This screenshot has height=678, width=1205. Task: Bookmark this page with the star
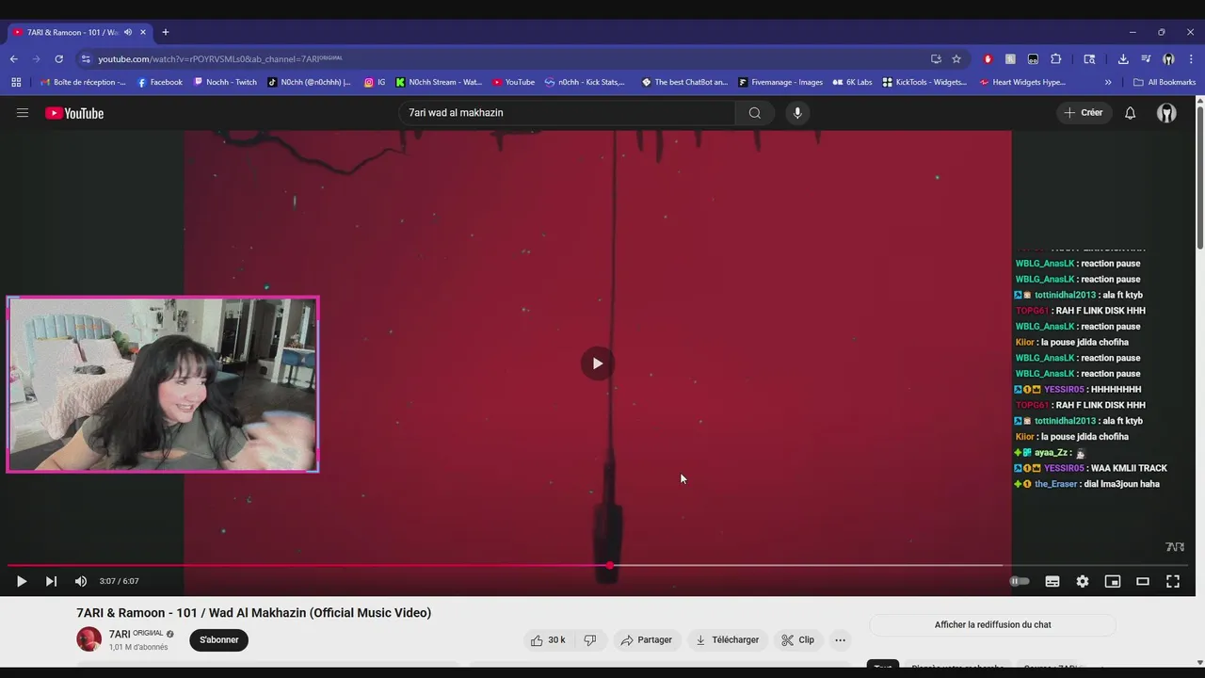coord(956,58)
